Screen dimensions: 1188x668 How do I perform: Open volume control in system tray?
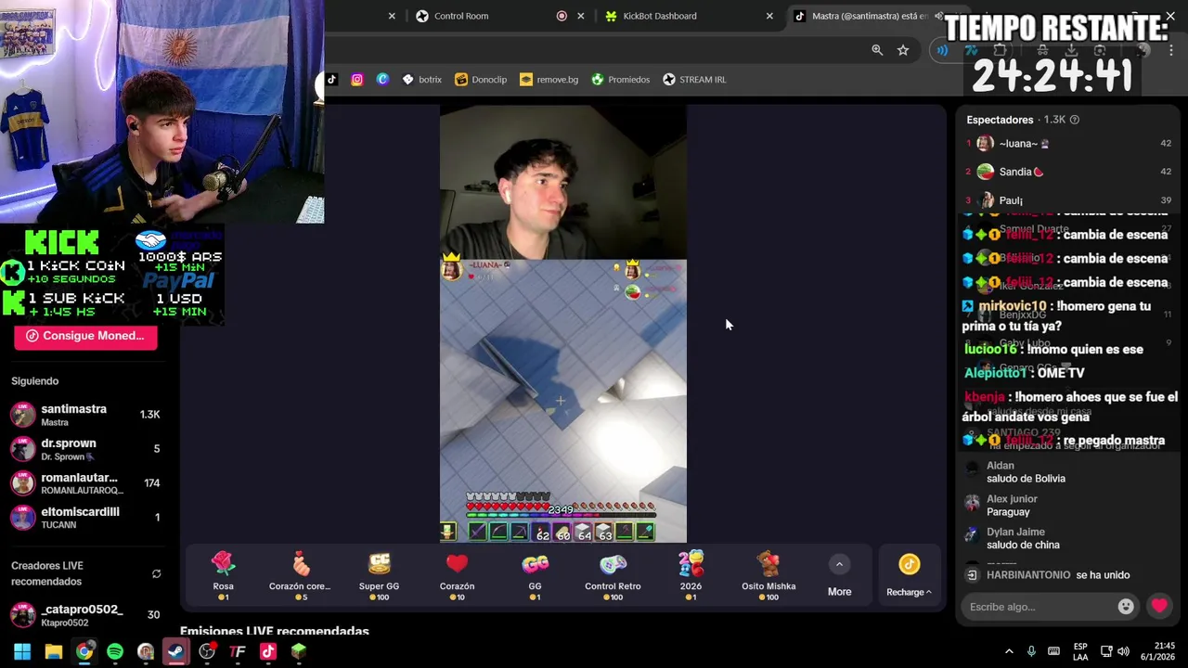tap(1123, 651)
